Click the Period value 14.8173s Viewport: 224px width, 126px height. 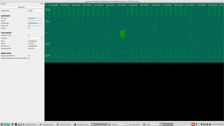pyautogui.click(x=31, y=44)
